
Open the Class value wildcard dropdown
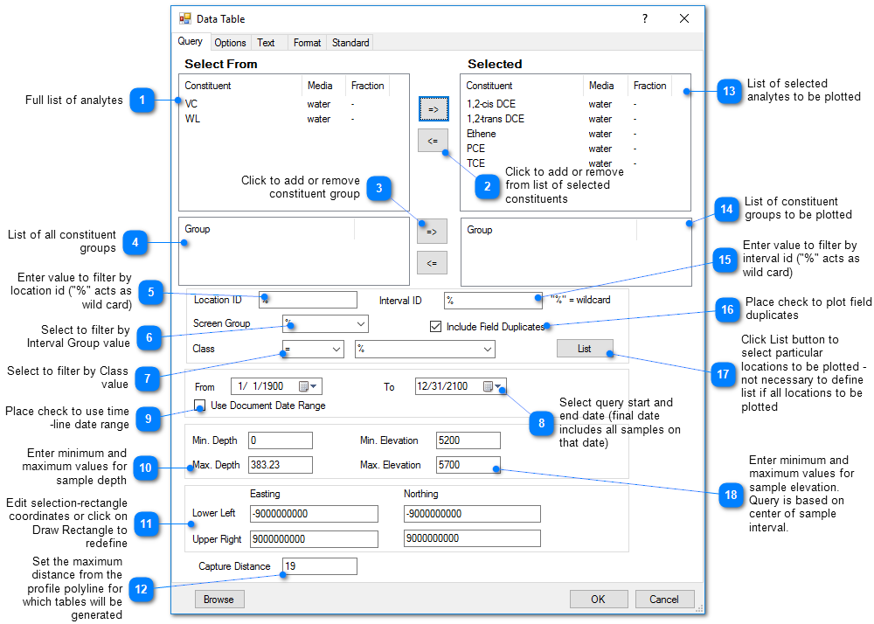click(488, 349)
